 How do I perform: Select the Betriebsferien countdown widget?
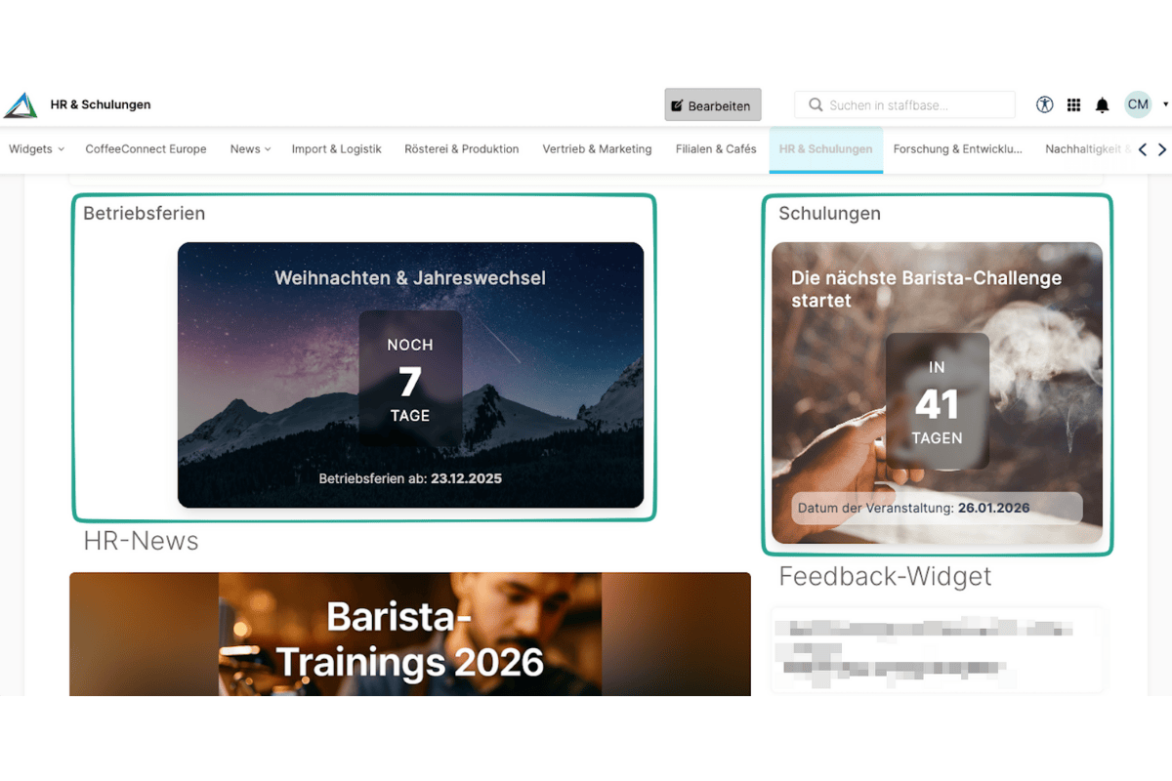(410, 376)
